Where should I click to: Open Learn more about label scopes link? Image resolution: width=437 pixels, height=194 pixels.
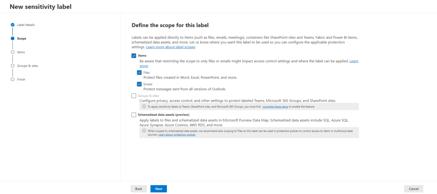point(171,47)
